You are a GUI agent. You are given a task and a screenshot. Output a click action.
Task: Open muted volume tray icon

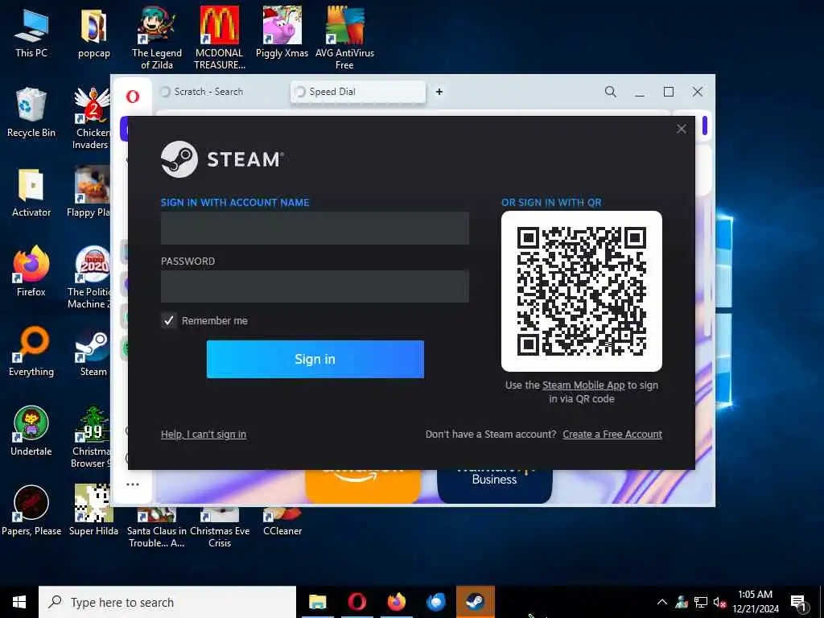coord(719,602)
